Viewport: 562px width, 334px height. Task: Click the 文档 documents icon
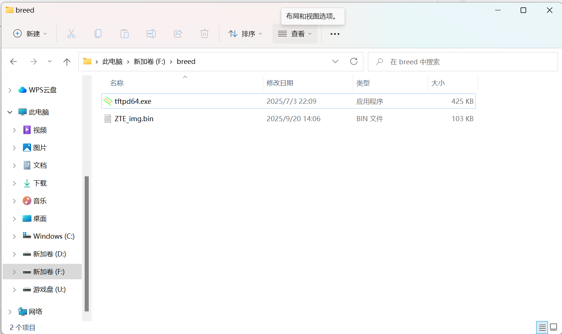(27, 165)
